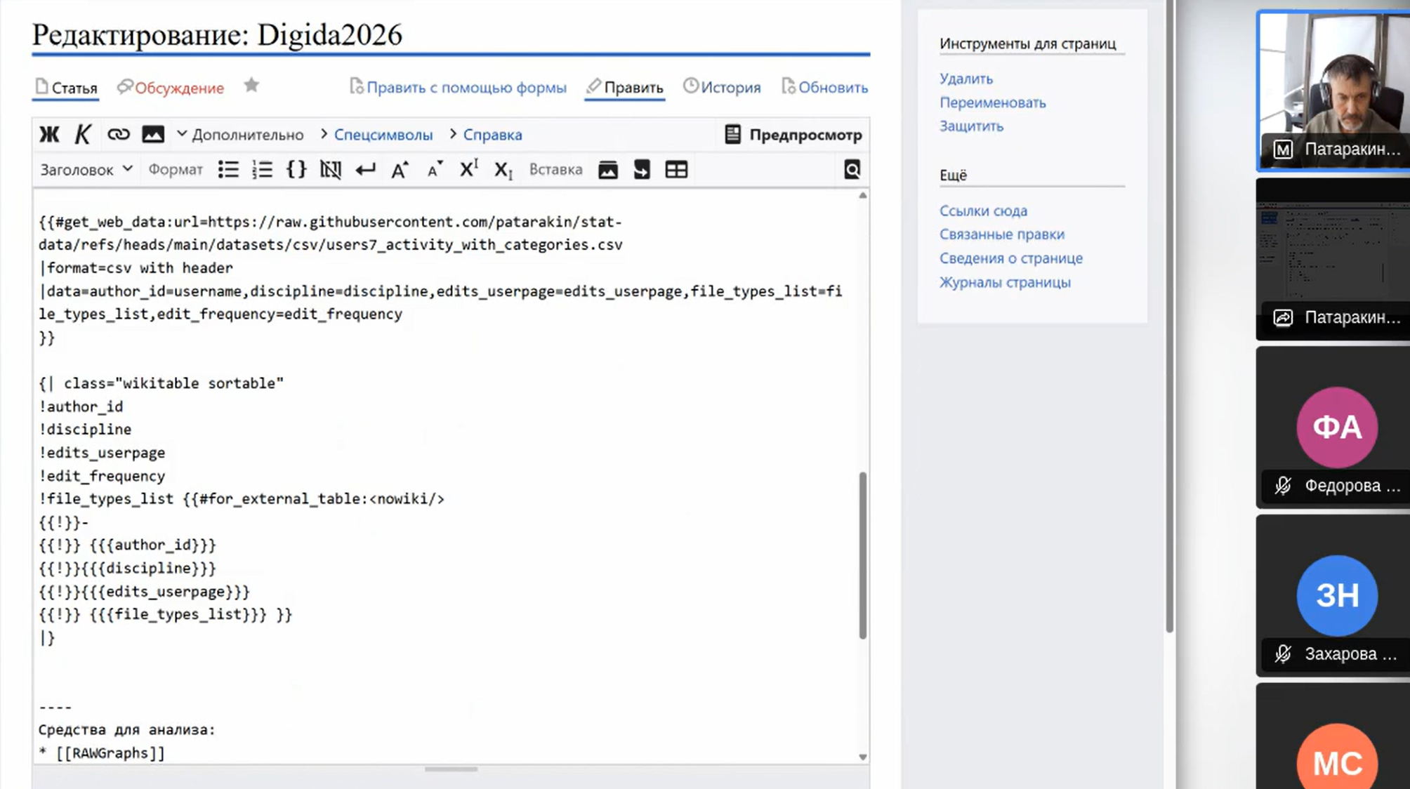Insert a link with chain icon
Image resolution: width=1410 pixels, height=789 pixels.
[118, 134]
